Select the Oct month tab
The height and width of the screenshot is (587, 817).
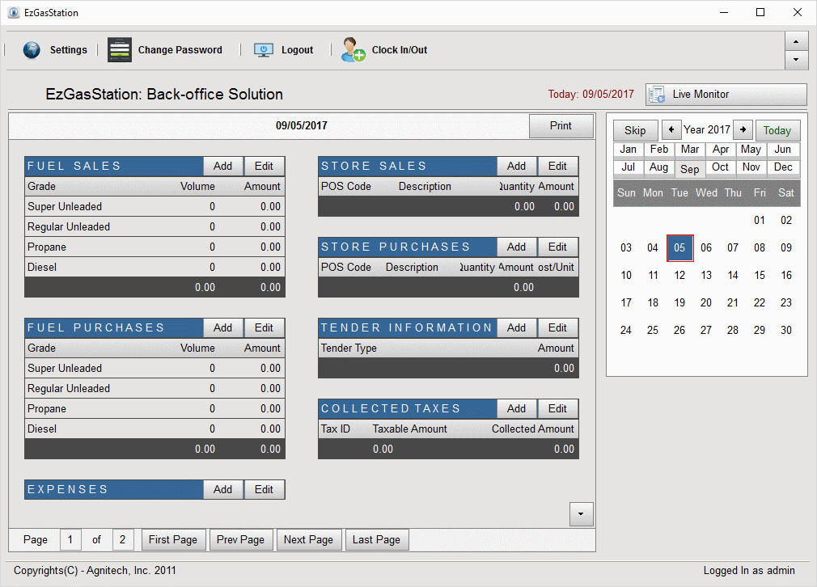tap(721, 167)
